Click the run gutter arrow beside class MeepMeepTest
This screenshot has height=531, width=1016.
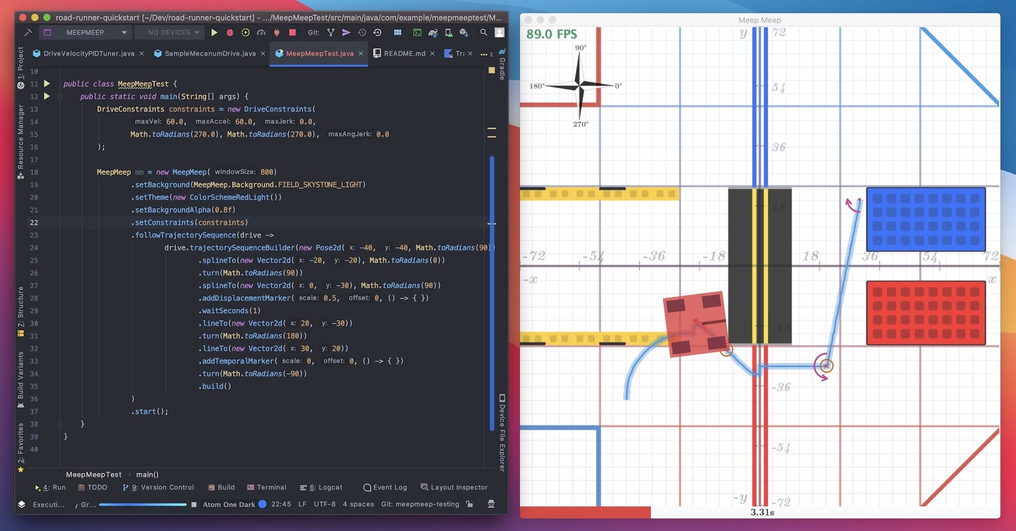point(47,83)
